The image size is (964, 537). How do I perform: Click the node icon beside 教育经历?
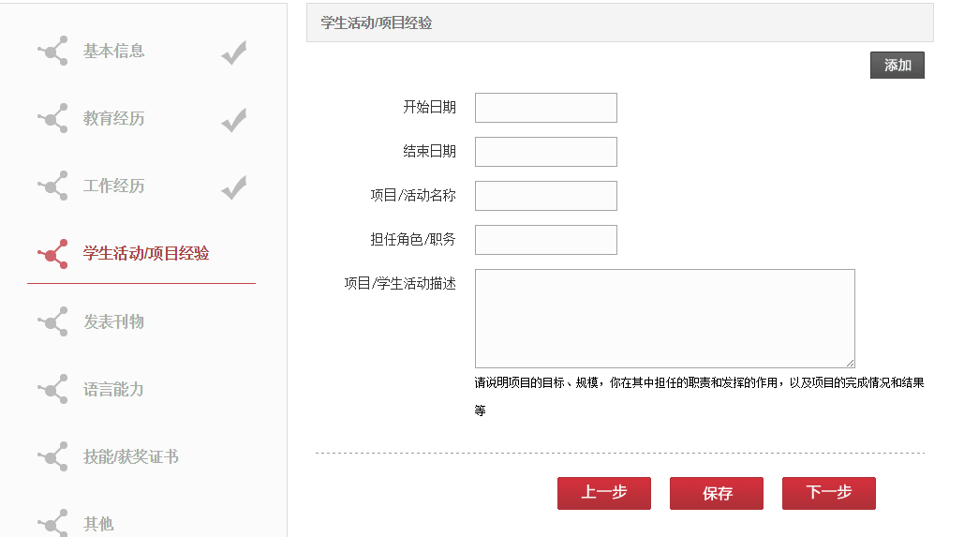tap(52, 118)
